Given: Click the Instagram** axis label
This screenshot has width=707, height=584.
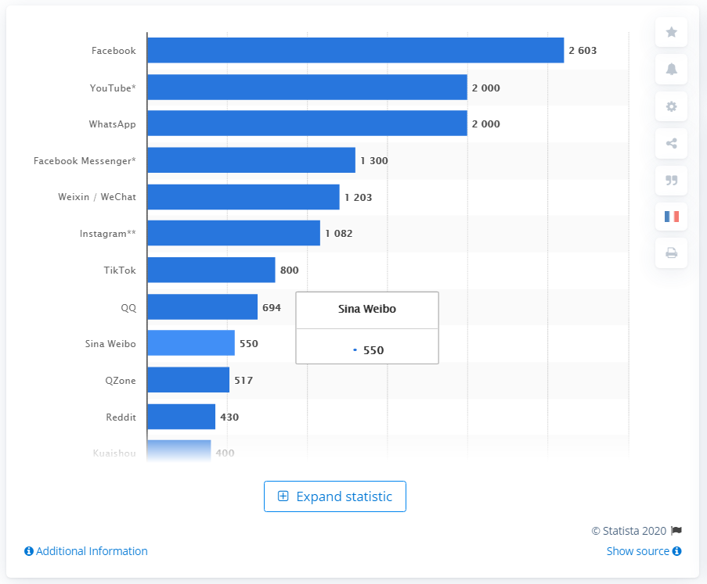Looking at the screenshot, I should point(108,234).
